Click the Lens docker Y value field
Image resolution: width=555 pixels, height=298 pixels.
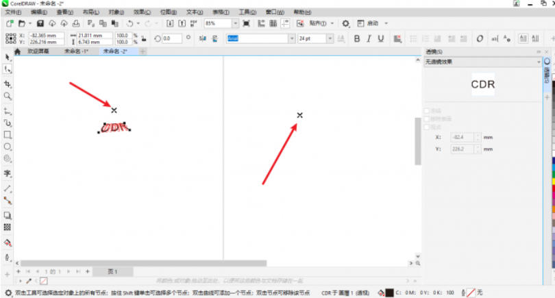click(463, 149)
